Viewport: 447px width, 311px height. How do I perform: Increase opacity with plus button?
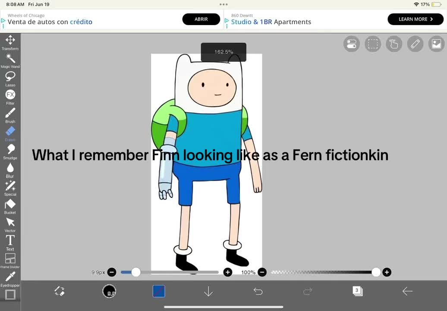point(387,272)
